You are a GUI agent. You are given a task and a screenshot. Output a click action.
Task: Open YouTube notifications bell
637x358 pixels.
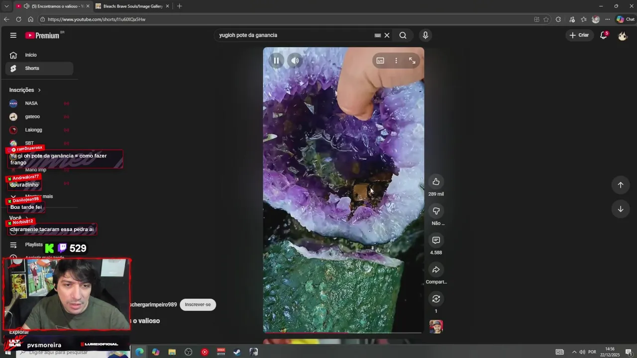coord(604,35)
